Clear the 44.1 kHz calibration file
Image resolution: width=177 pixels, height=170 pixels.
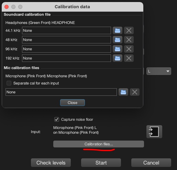pos(129,30)
